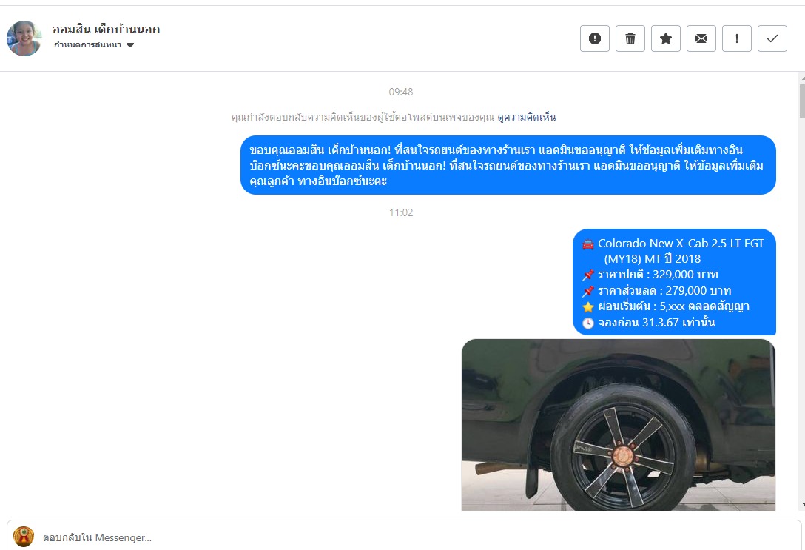Click page avatar beside reply box

click(x=24, y=537)
